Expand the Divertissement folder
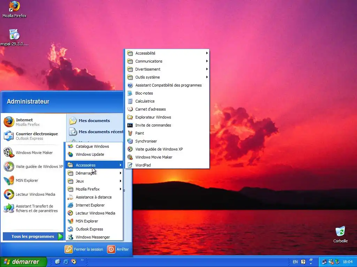The height and width of the screenshot is (267, 357). point(167,69)
